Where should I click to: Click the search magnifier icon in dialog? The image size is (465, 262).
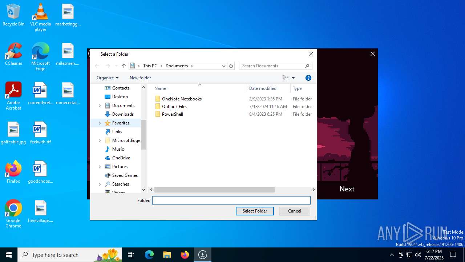click(x=307, y=66)
